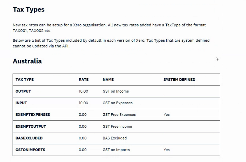
Task: Click the GST Free Expenses name cell
Action: click(119, 115)
